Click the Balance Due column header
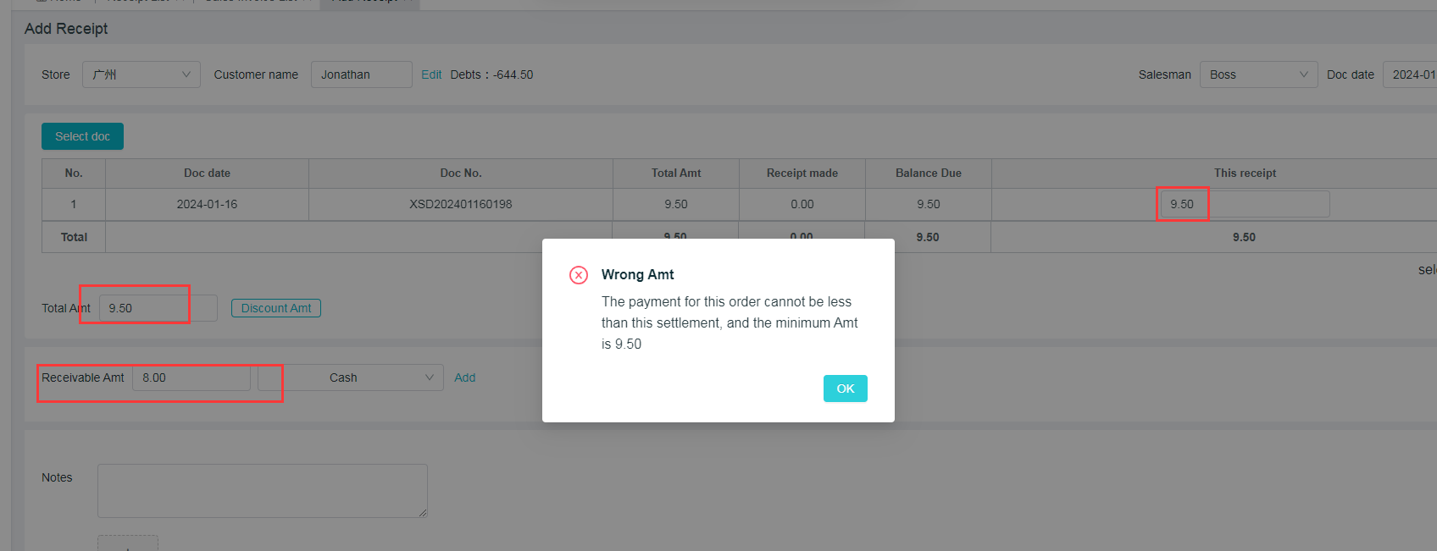The image size is (1437, 551). point(928,174)
